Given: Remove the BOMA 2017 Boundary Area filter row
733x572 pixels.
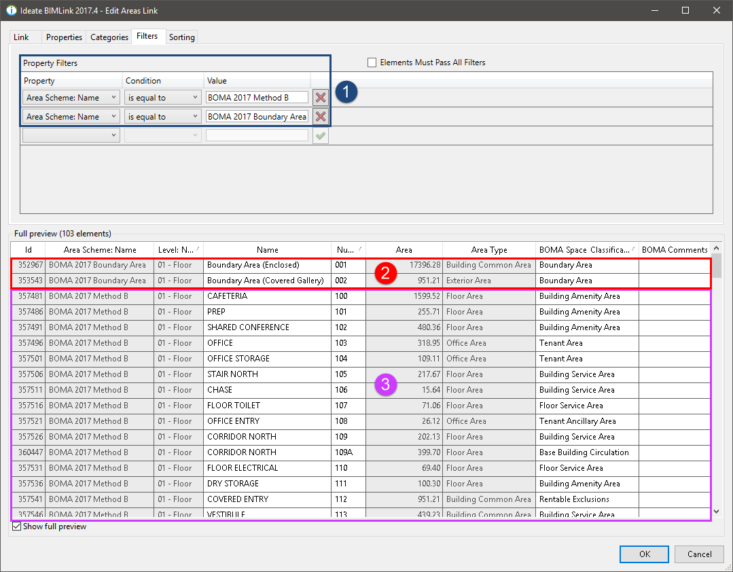Looking at the screenshot, I should coord(320,116).
